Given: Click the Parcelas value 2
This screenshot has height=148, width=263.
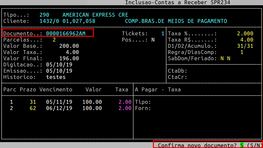Looking at the screenshot, I should (x=54, y=40).
